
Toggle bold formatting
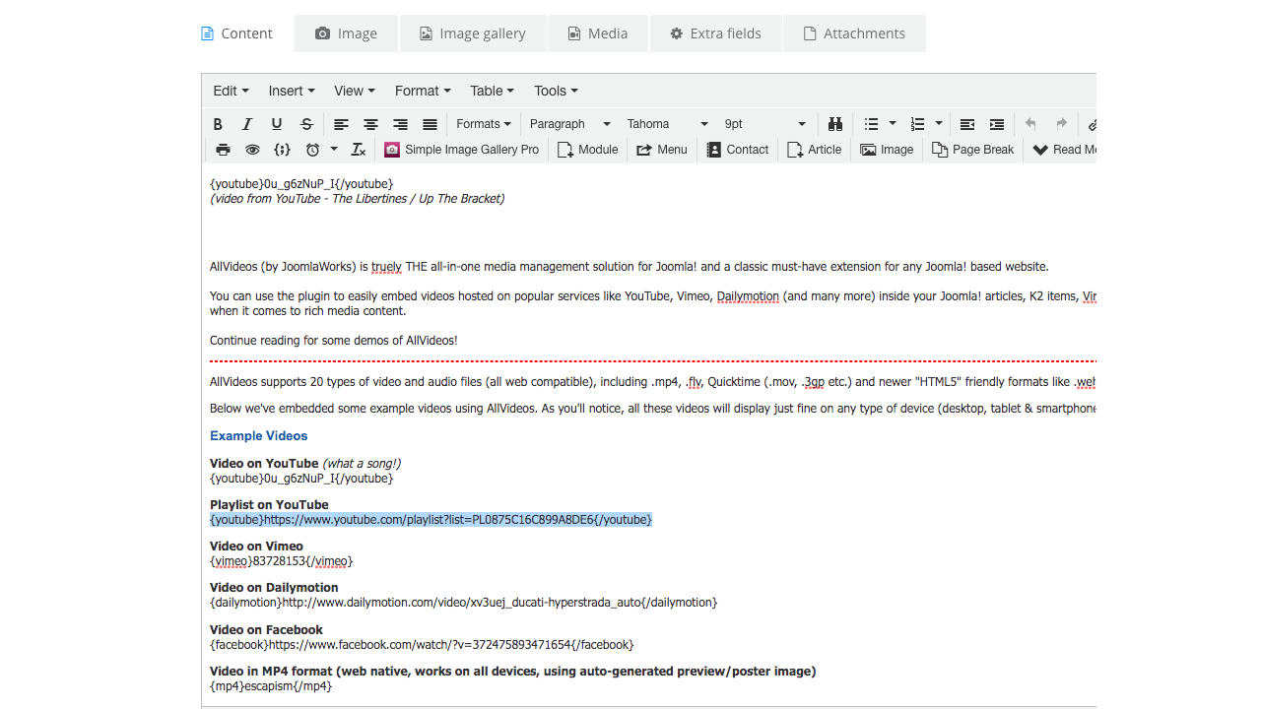(x=218, y=124)
